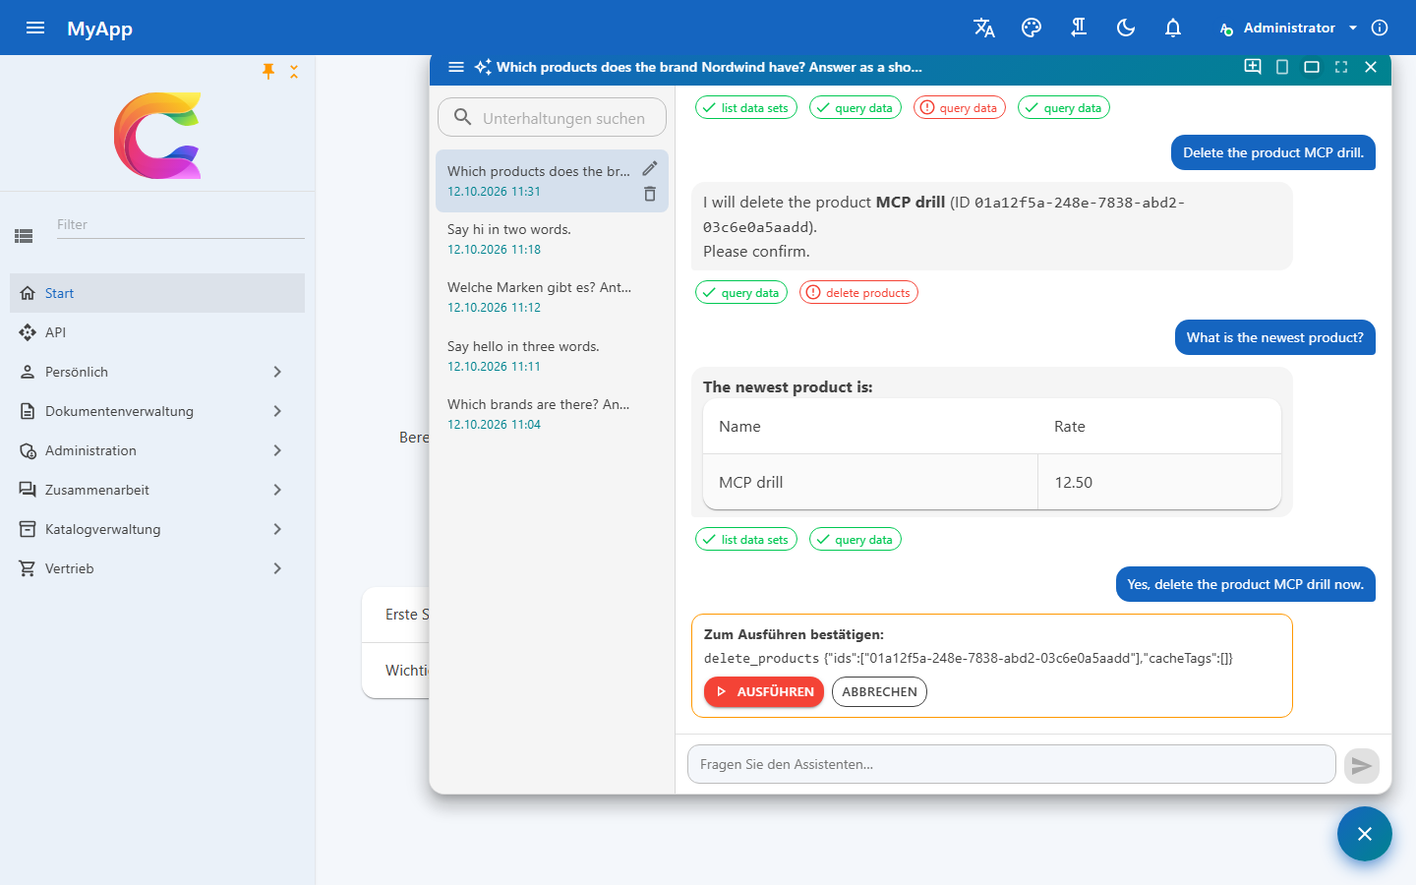
Task: Expand Administration section
Action: coord(157,450)
